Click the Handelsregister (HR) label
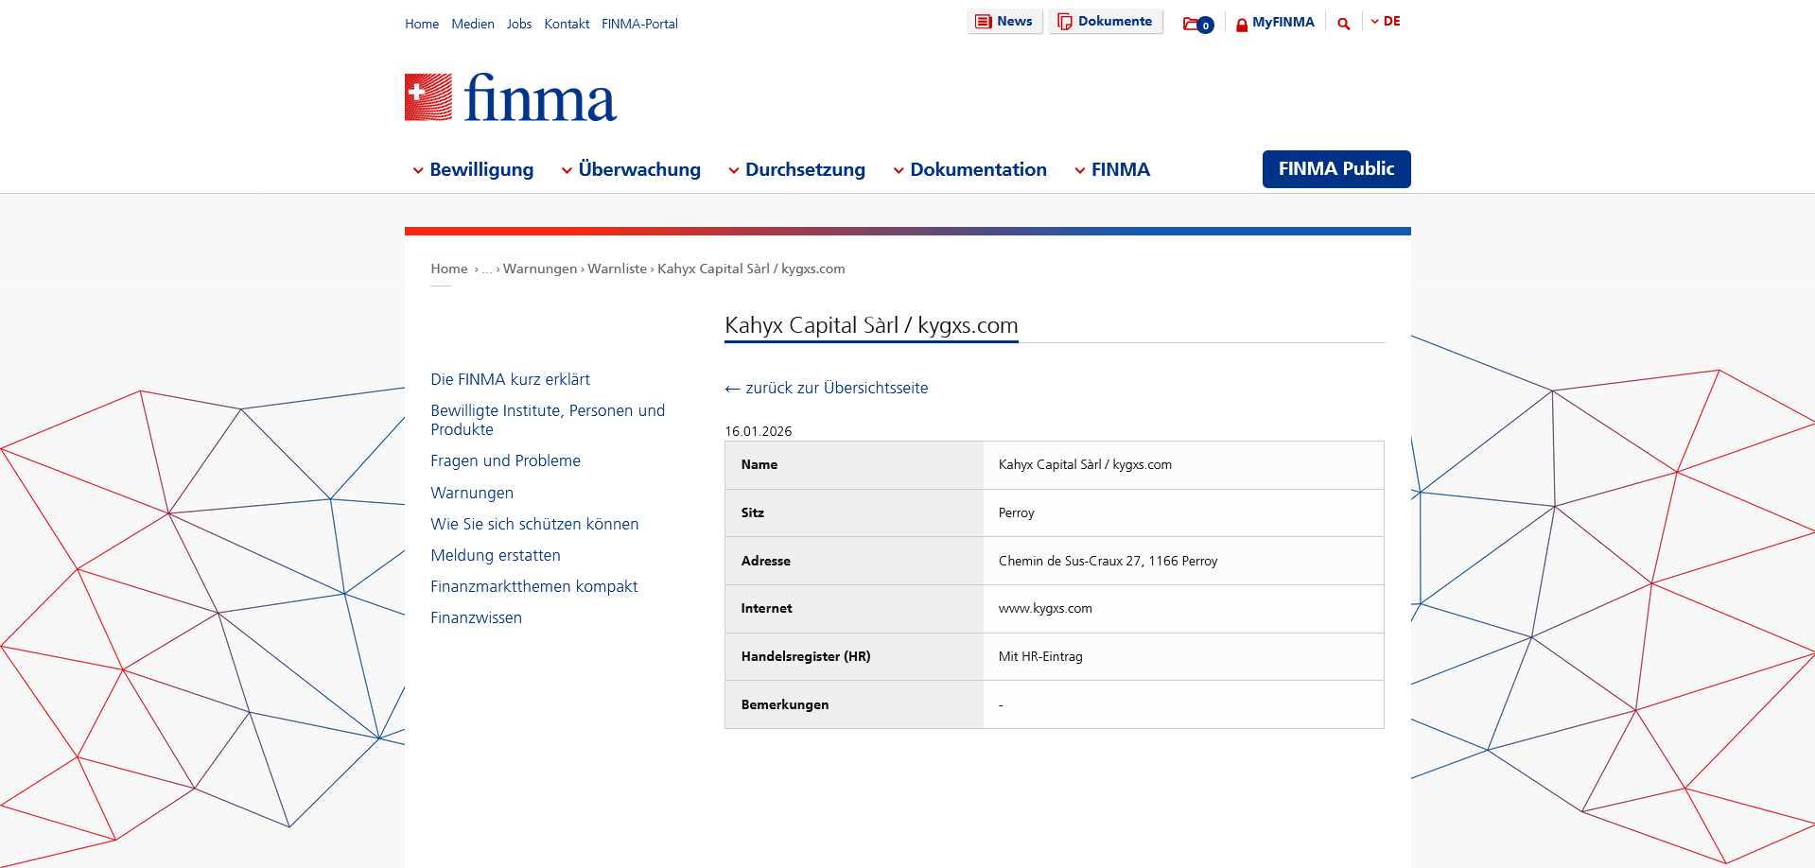Image resolution: width=1815 pixels, height=868 pixels. click(x=806, y=657)
